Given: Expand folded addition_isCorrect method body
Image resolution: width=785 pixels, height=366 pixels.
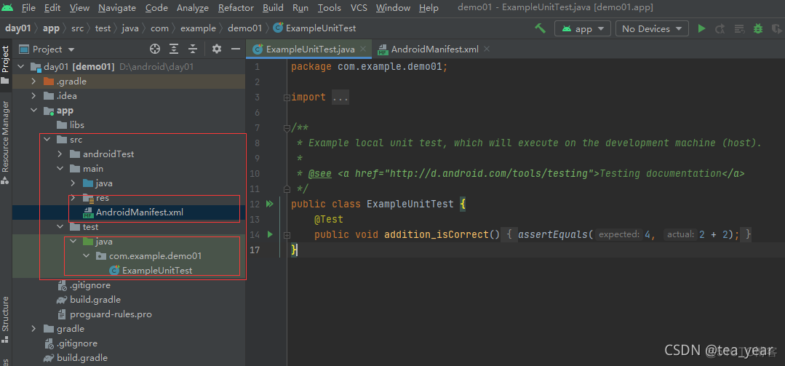Looking at the screenshot, I should (287, 234).
